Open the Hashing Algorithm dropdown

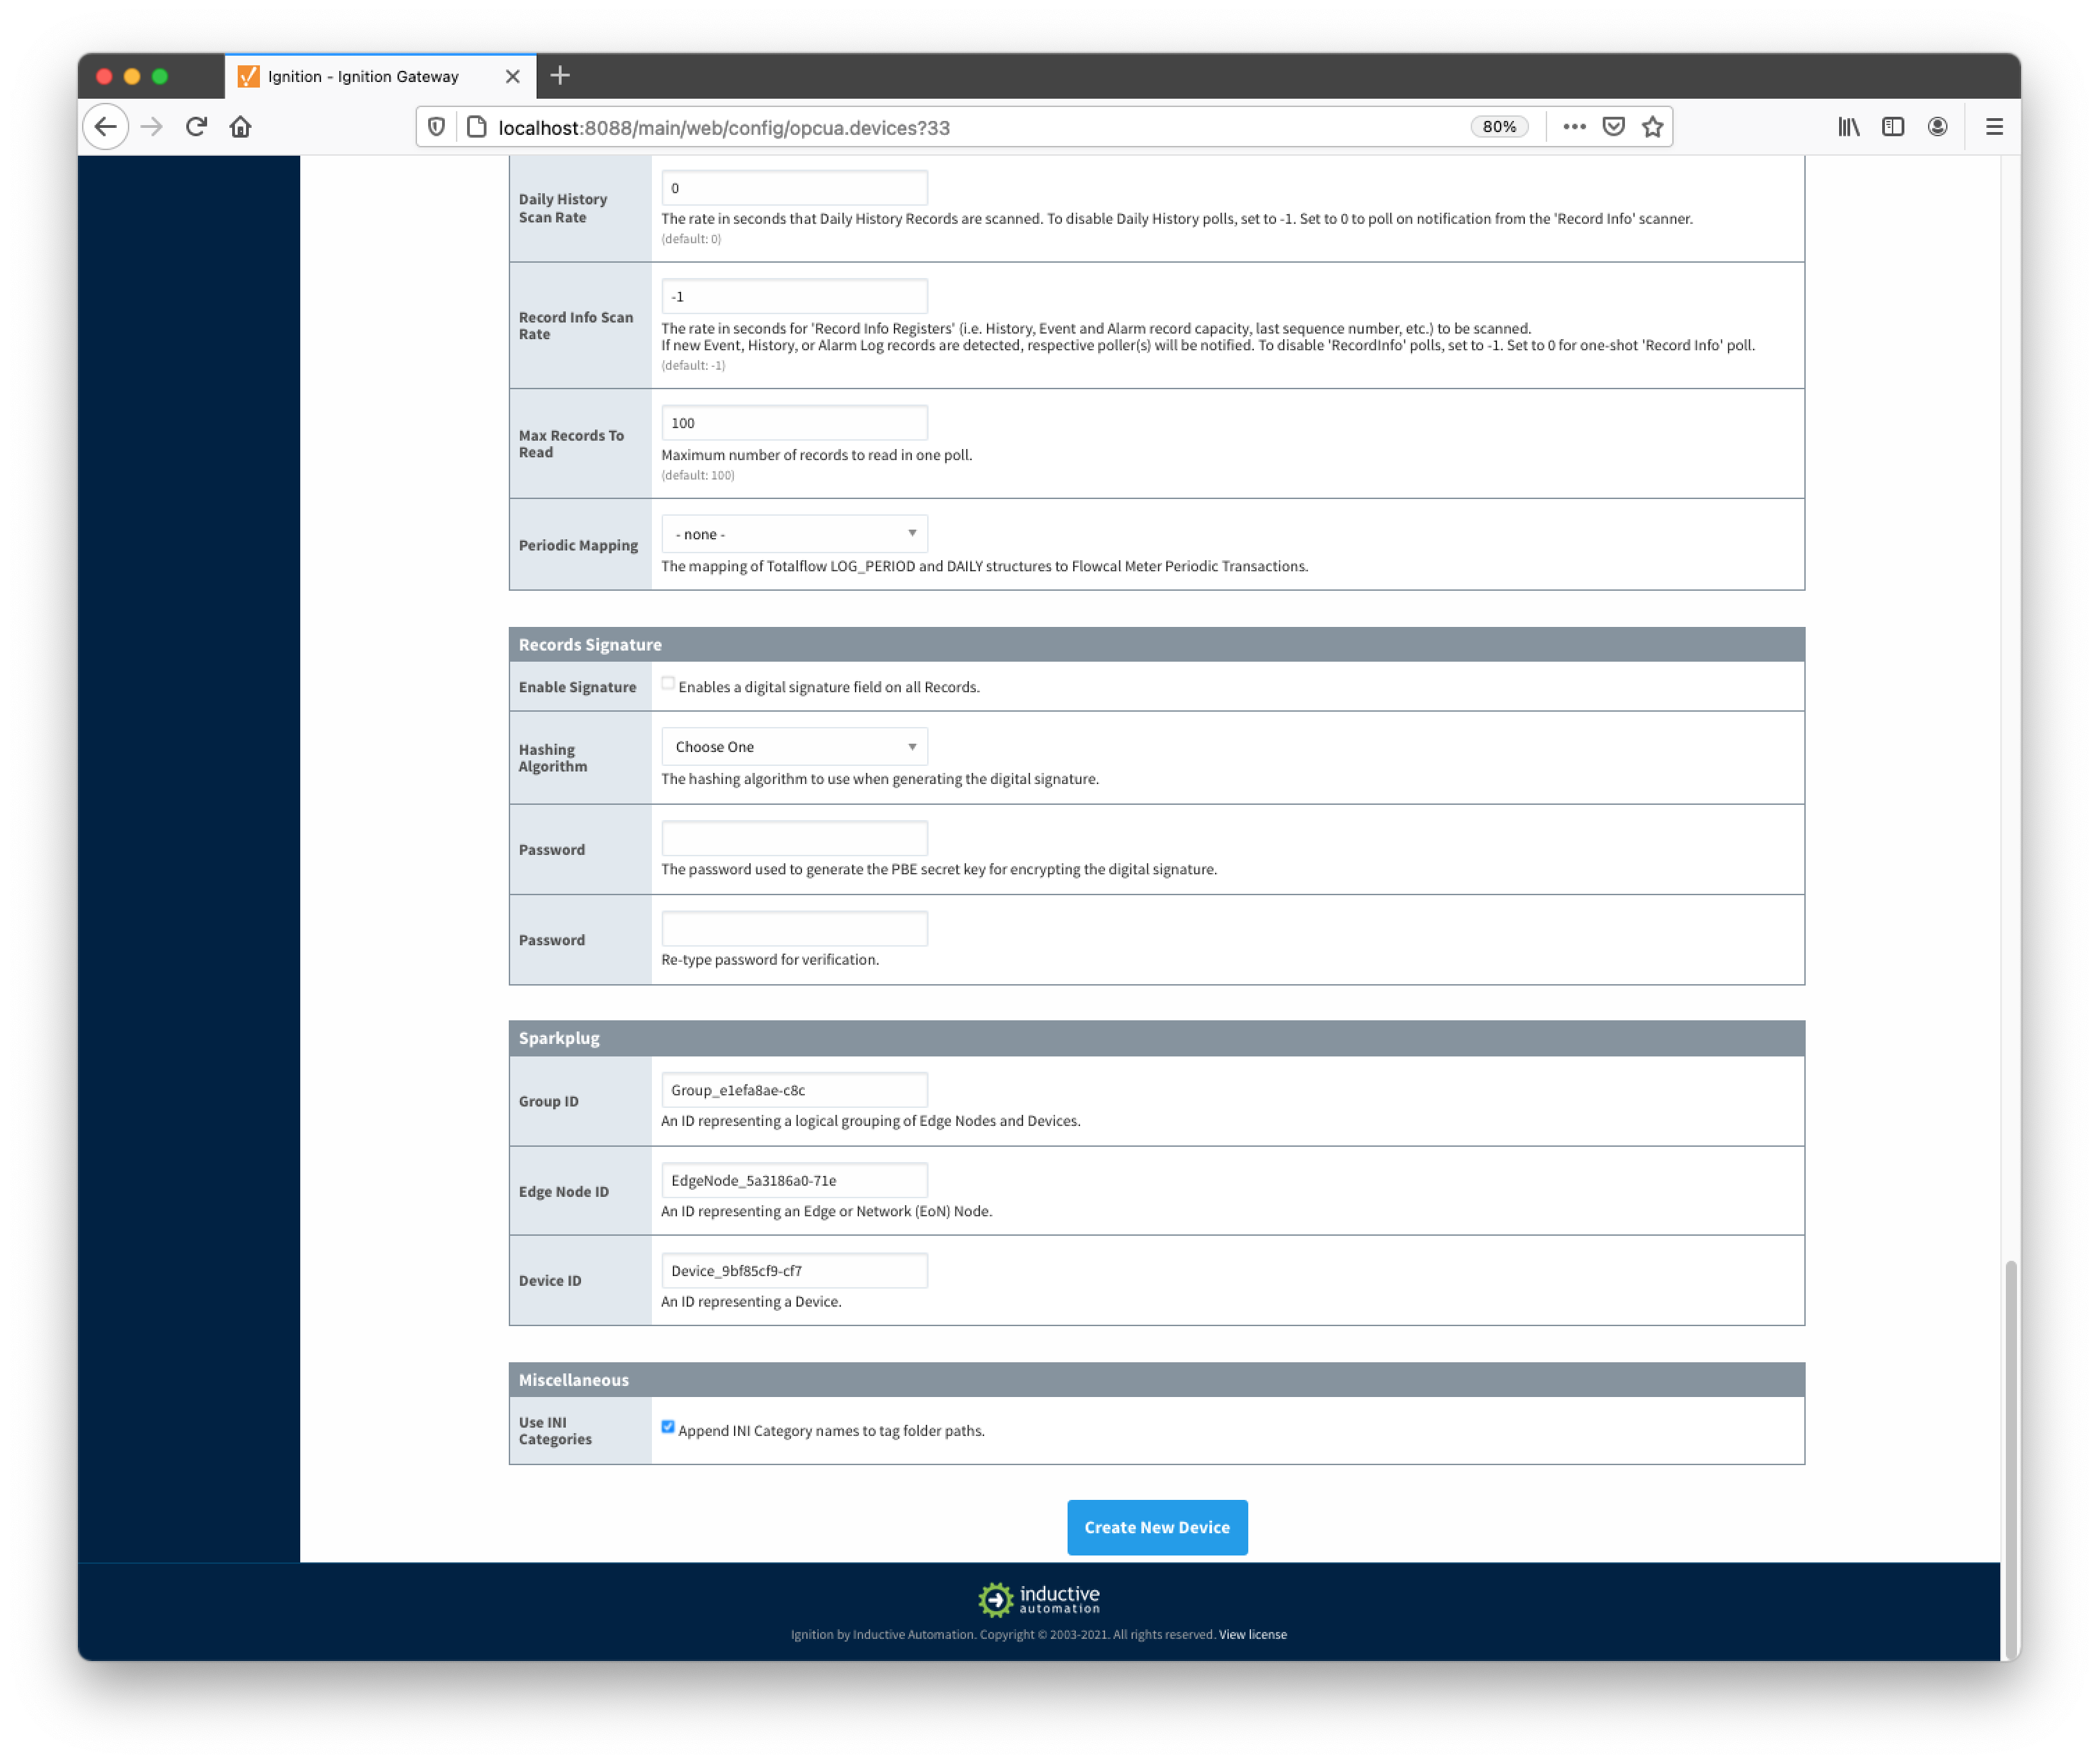(794, 747)
